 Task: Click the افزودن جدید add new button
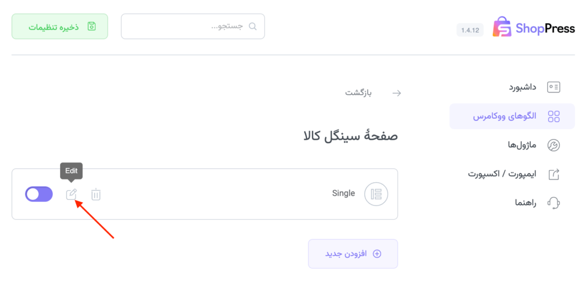pos(353,254)
